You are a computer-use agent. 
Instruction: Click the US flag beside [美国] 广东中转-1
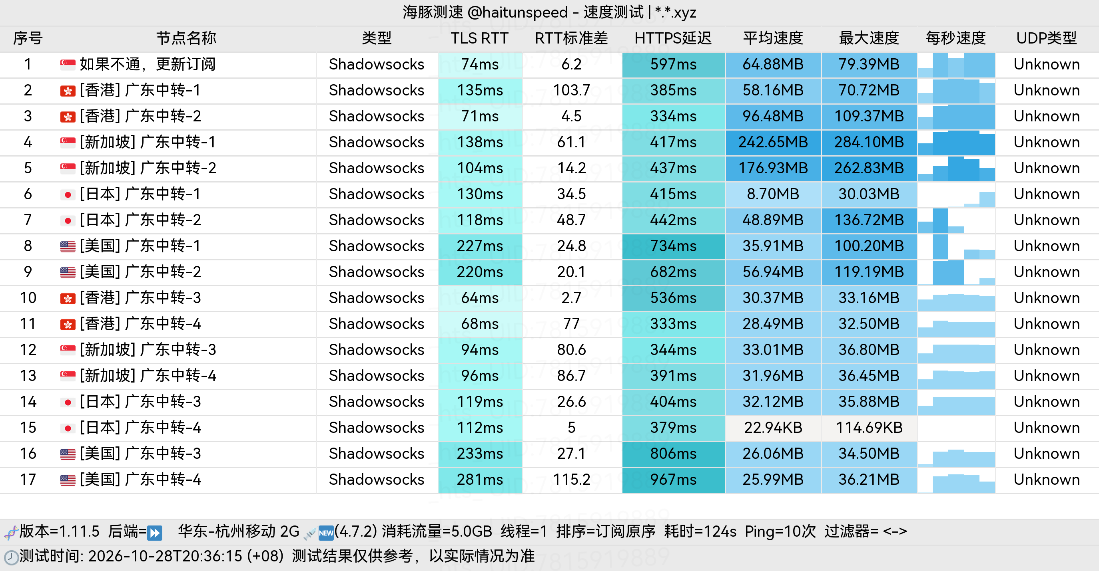click(68, 246)
